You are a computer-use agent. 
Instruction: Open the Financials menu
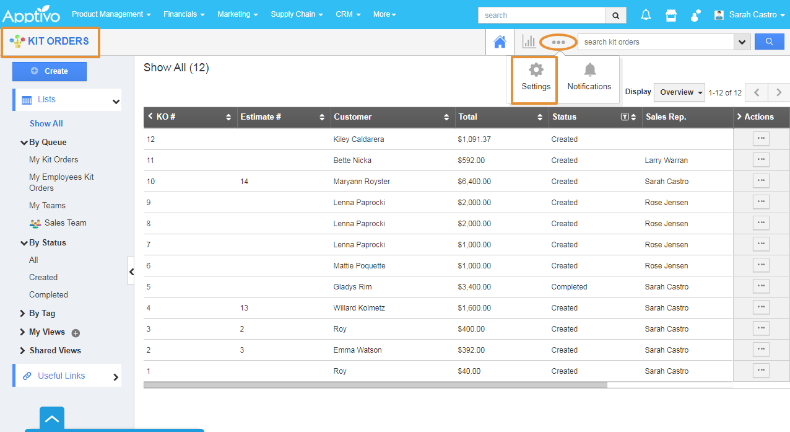point(184,14)
